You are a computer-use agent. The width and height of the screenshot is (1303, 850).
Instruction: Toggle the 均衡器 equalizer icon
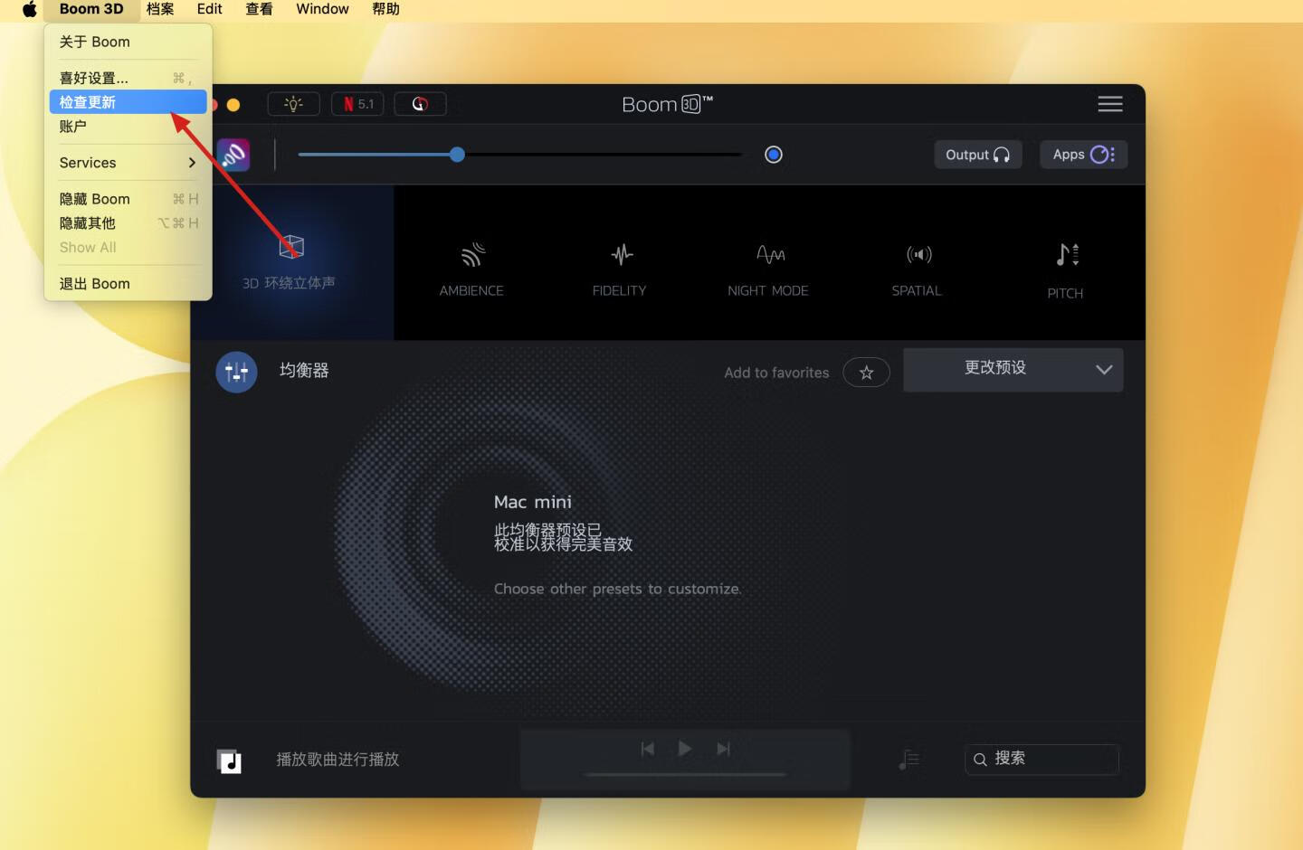click(236, 372)
